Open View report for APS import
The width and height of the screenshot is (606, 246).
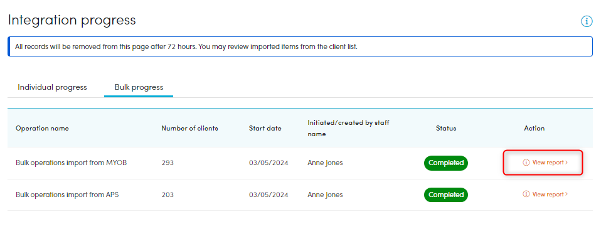[545, 194]
